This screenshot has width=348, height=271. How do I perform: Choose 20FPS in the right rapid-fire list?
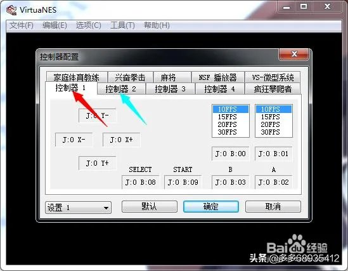pos(273,124)
